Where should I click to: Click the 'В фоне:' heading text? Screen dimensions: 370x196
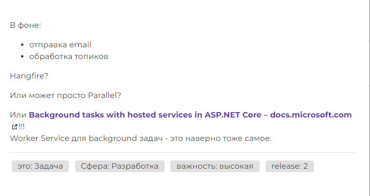[x=25, y=25]
